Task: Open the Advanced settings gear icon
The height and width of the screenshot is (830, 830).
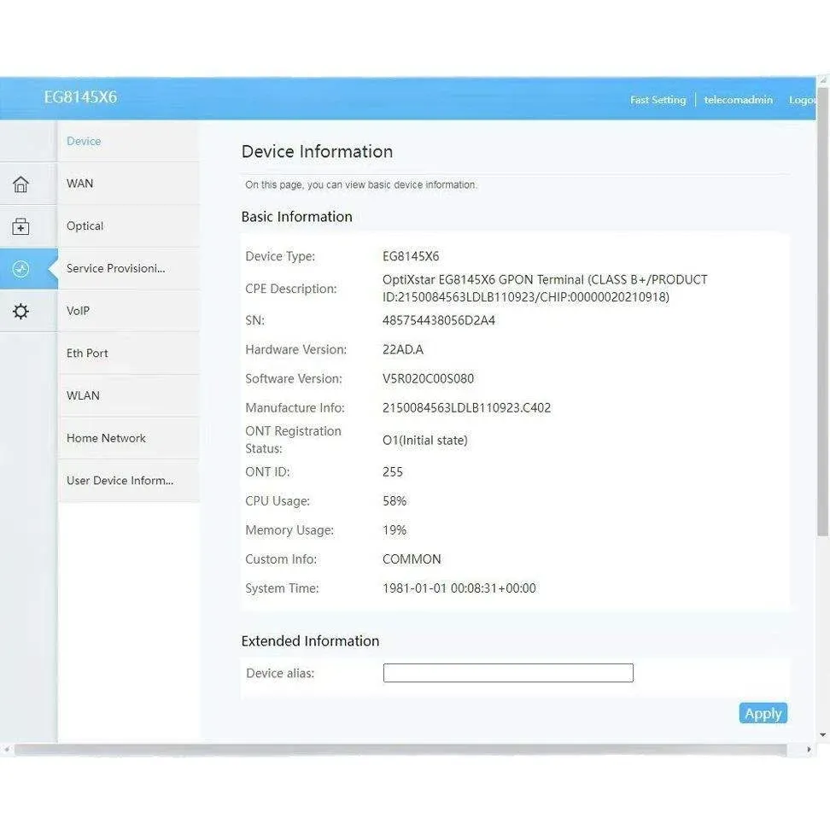Action: [20, 312]
